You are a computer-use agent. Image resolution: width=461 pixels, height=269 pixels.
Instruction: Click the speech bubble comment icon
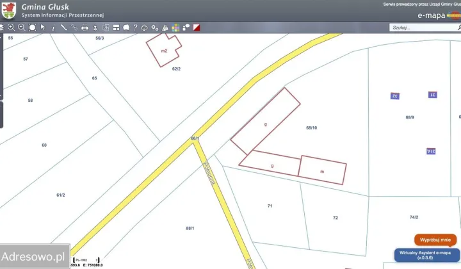[126, 28]
